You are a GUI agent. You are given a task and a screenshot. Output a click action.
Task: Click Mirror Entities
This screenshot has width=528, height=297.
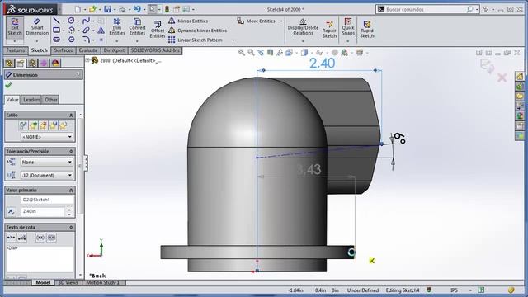[x=188, y=21]
